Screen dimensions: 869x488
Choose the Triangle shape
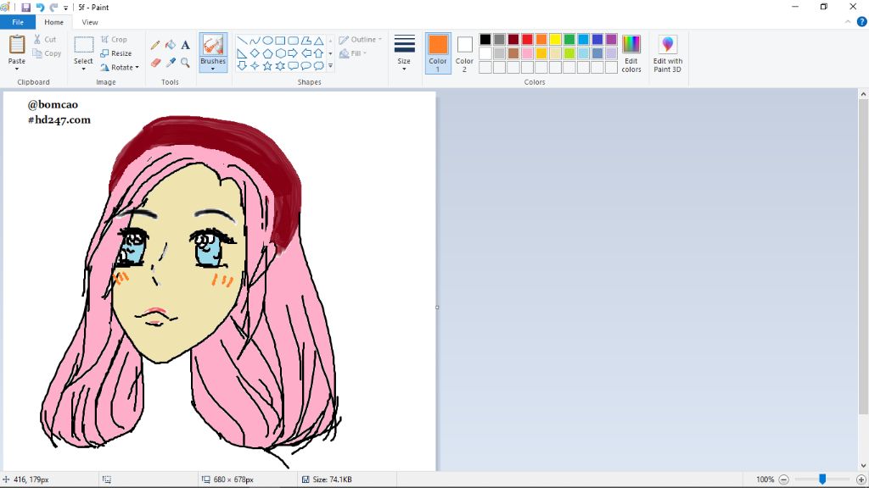click(x=319, y=41)
